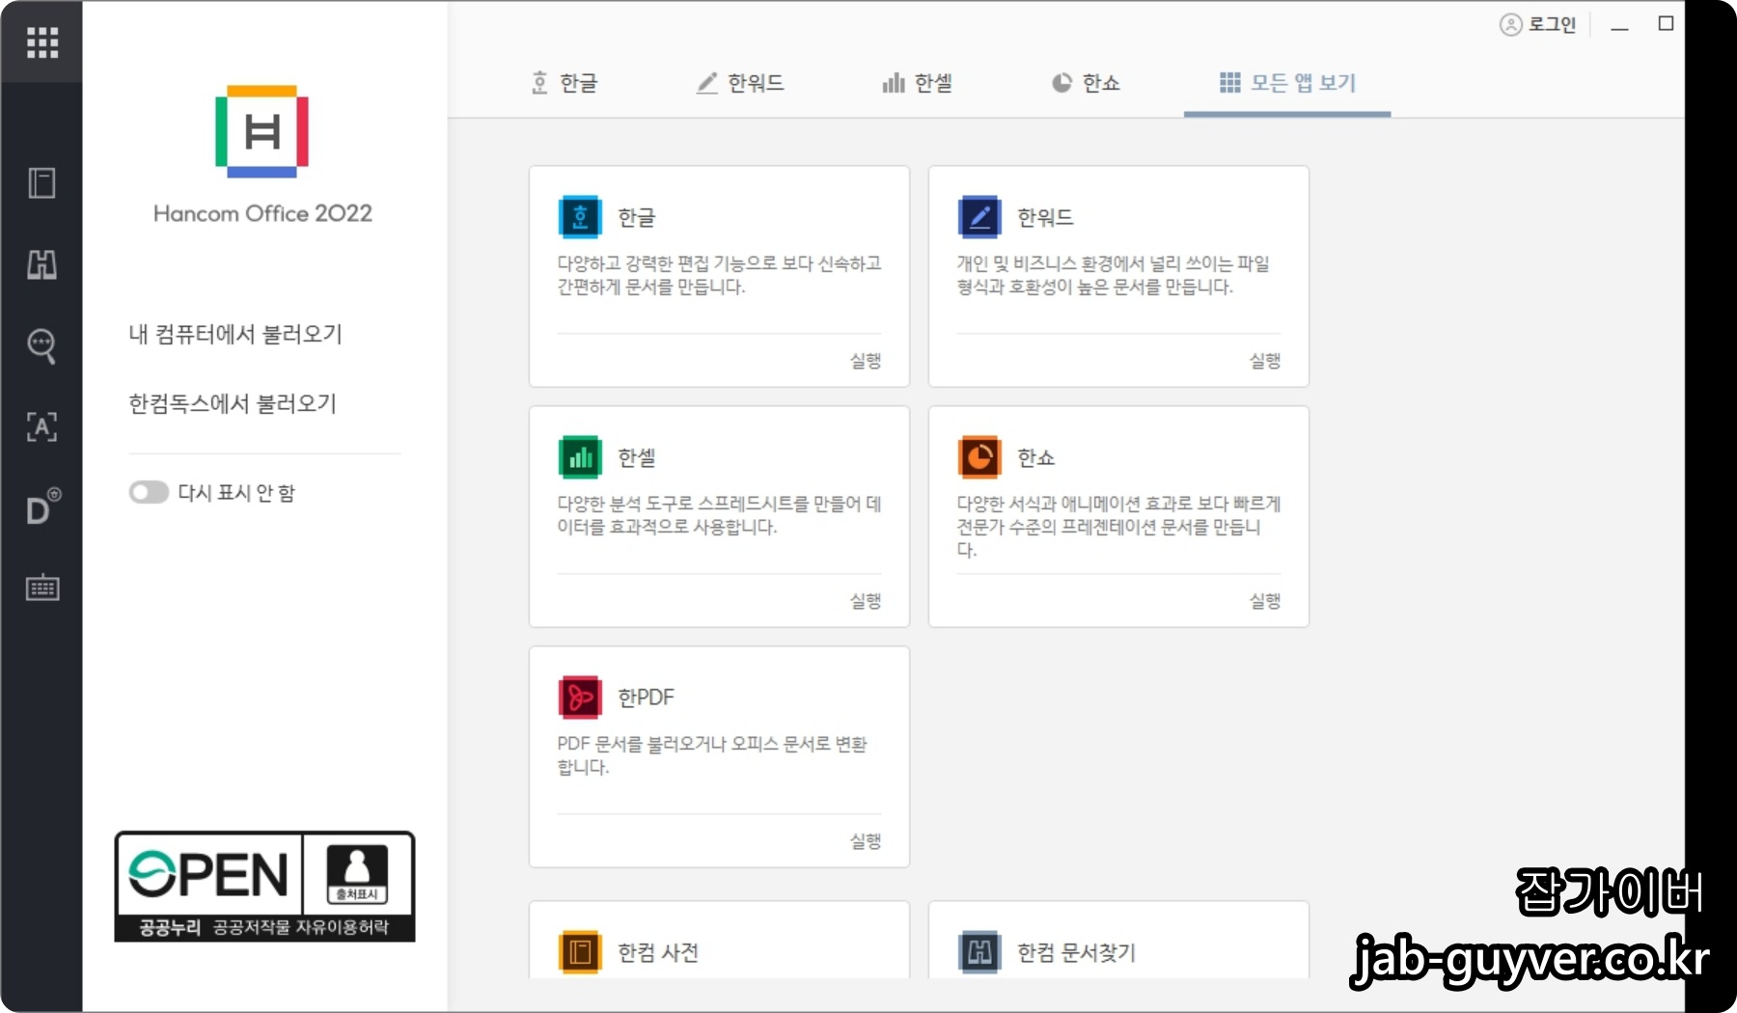Toggle the 다시 표시 안 함 switch
Screen dimensions: 1737x1013
[149, 492]
